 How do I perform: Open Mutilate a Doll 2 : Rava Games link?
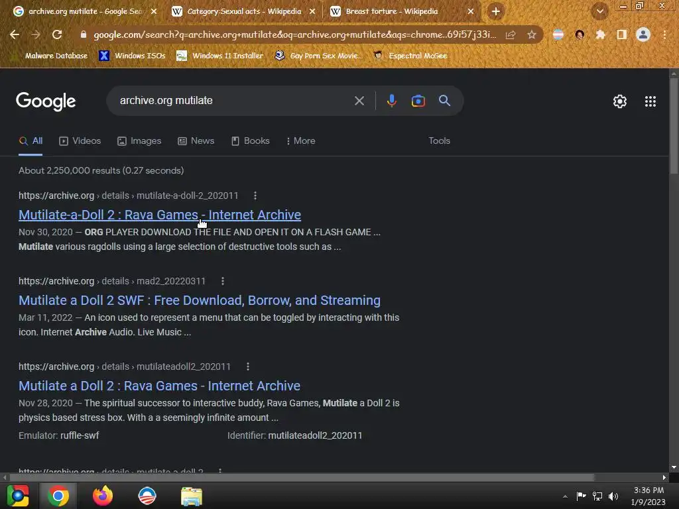(x=159, y=386)
